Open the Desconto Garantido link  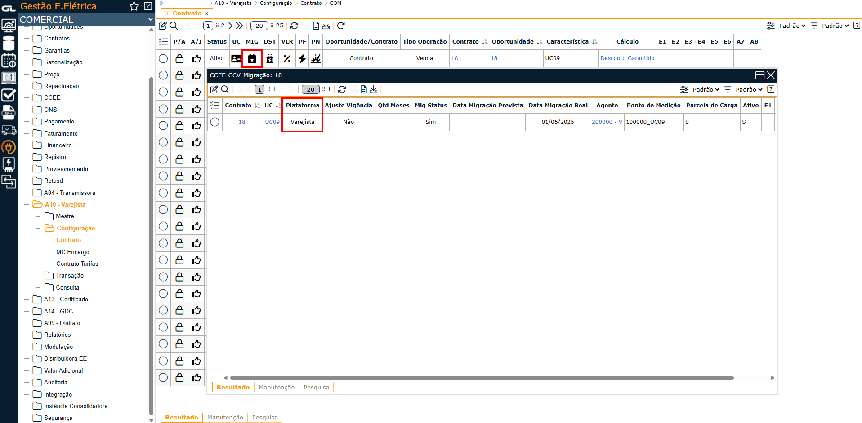point(627,58)
